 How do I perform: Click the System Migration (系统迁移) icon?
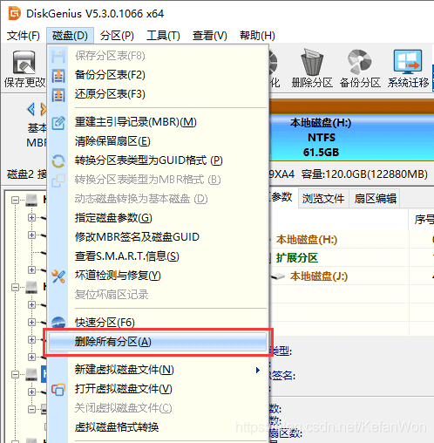(408, 62)
